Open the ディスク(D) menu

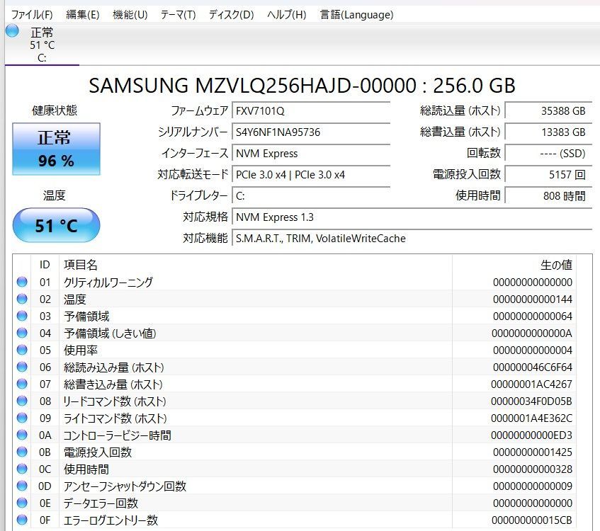point(228,14)
